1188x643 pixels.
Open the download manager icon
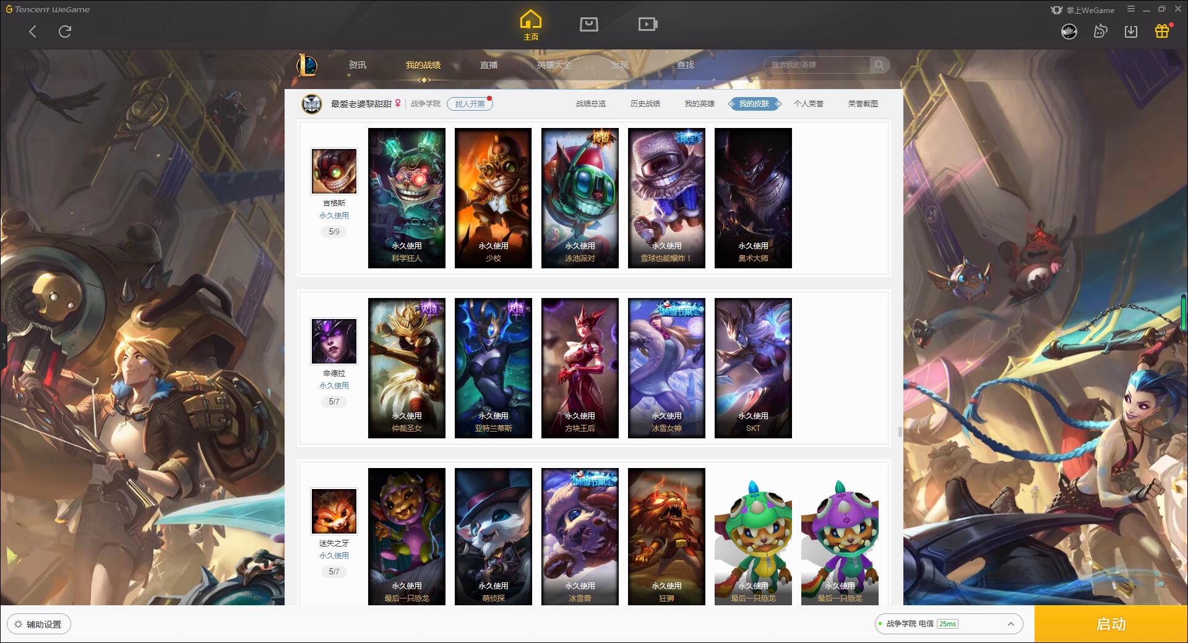(1131, 31)
